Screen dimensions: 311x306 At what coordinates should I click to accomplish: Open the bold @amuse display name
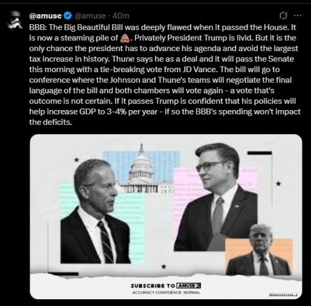(x=45, y=16)
